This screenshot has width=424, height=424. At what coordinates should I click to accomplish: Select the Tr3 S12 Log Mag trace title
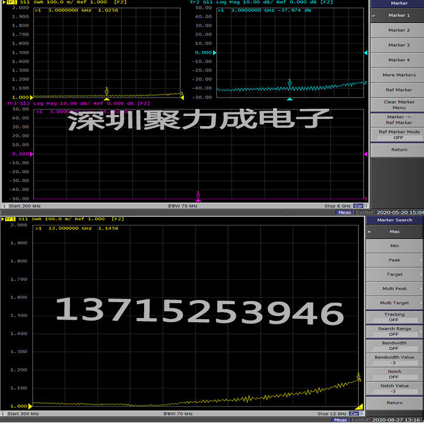pyautogui.click(x=78, y=103)
